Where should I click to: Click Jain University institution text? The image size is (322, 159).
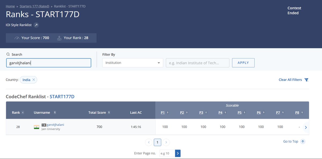tap(51, 129)
